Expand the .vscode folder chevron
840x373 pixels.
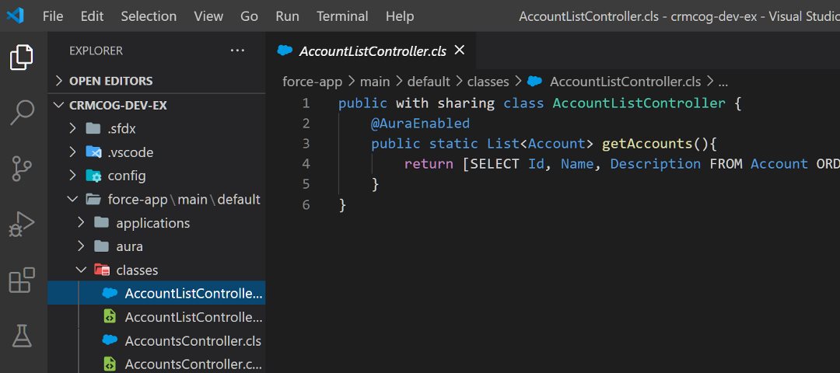[73, 152]
